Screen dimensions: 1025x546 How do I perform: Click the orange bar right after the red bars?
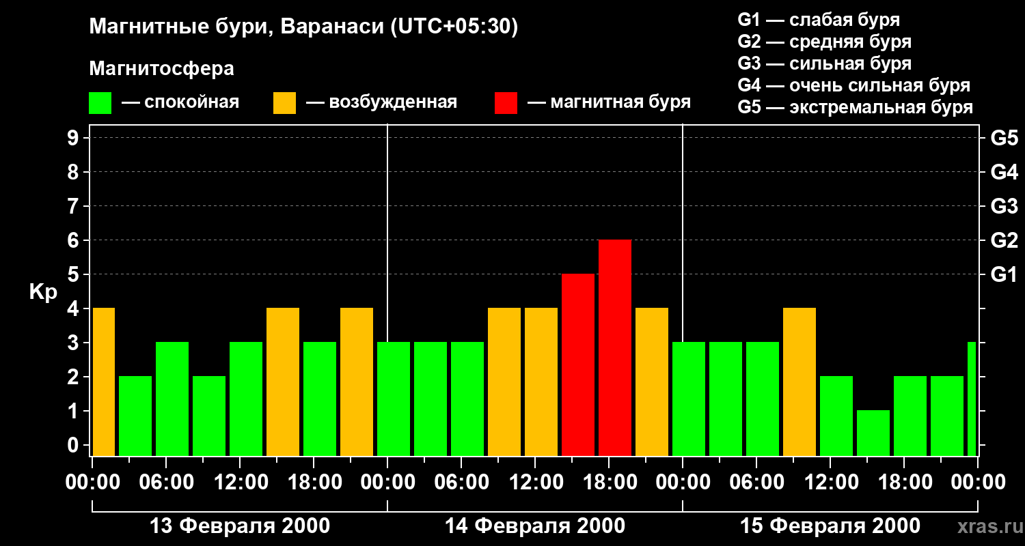(652, 382)
